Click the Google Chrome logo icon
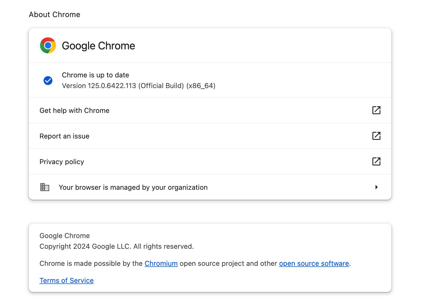Image resolution: width=442 pixels, height=308 pixels. pyautogui.click(x=48, y=45)
